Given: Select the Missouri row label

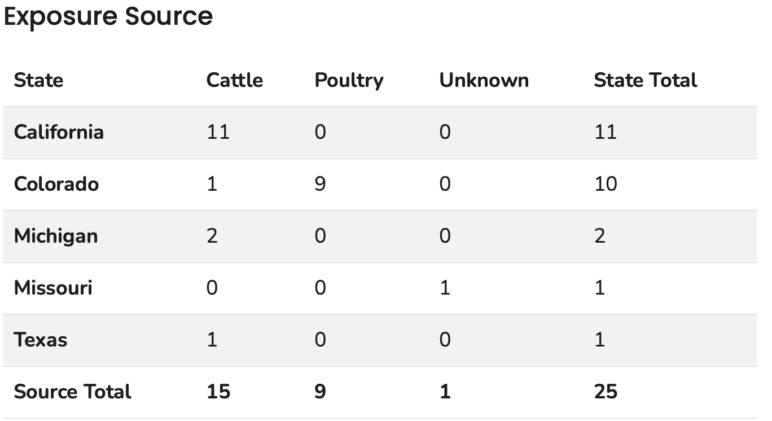Looking at the screenshot, I should [53, 288].
